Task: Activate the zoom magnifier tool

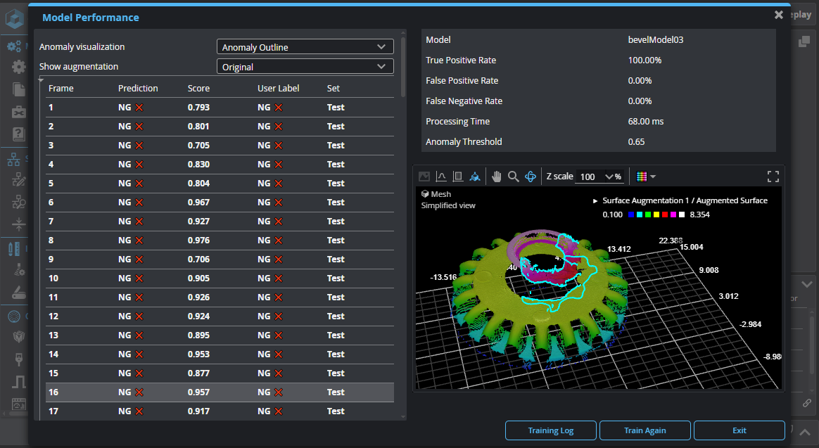Action: pos(514,177)
